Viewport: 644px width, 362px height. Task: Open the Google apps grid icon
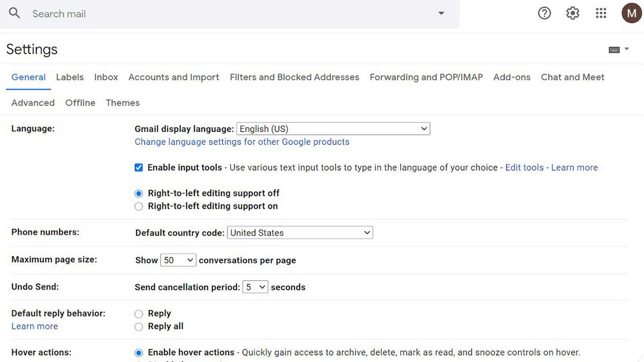pos(601,13)
